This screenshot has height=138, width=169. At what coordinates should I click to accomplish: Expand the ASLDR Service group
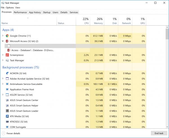coord(3,95)
